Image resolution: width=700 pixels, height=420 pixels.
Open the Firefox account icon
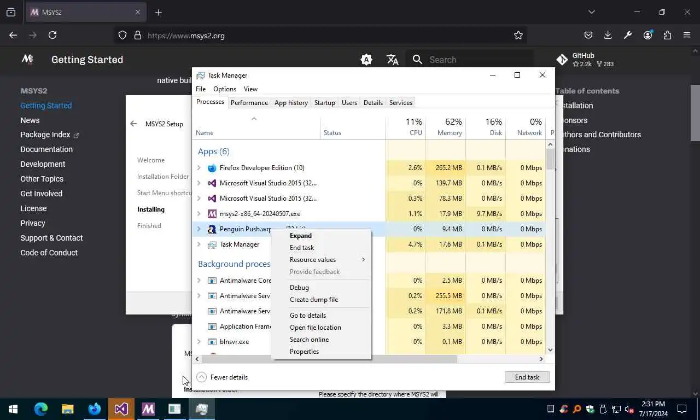click(x=648, y=35)
